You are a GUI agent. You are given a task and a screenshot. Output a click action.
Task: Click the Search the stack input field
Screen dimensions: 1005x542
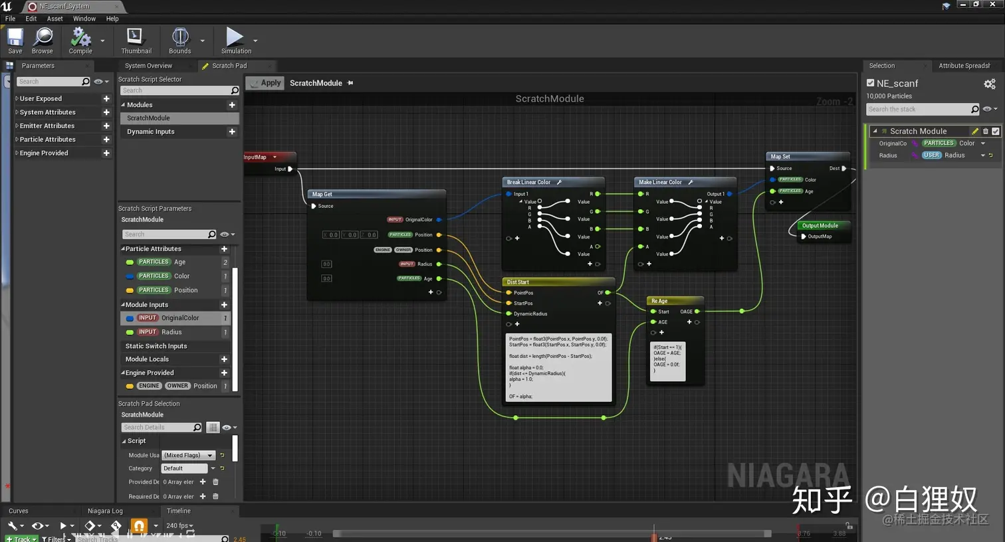pyautogui.click(x=917, y=109)
